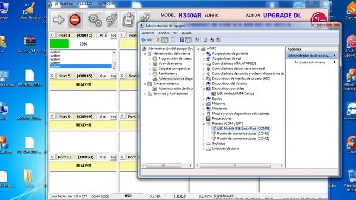
Task: Toggle the console tree pane icon in toolbar
Action: click(x=165, y=40)
